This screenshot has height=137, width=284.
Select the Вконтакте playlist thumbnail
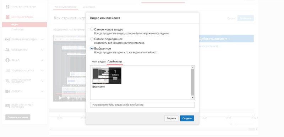coord(107,76)
